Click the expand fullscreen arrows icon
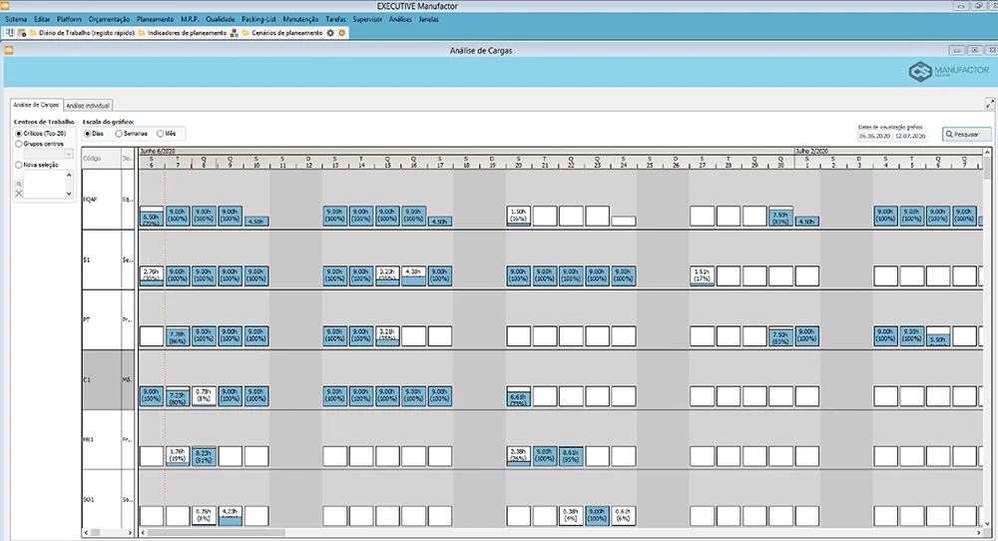The height and width of the screenshot is (541, 998). [990, 103]
